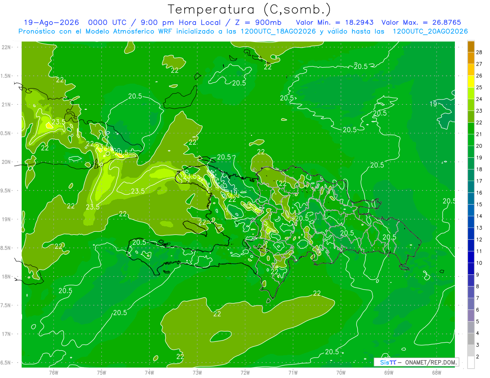Click the '21N' latitude axis label
The image size is (490, 378).
[x=6, y=104]
